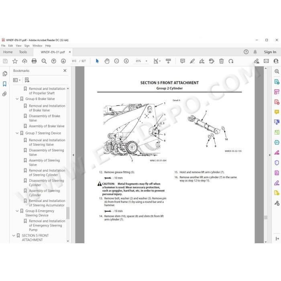Select the highlight text pen tool

pyautogui.click(x=192, y=61)
